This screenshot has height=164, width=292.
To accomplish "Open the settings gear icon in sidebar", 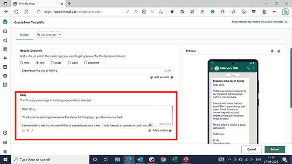I will click(x=5, y=151).
